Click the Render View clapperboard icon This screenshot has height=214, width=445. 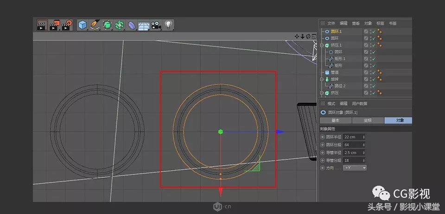pos(42,25)
